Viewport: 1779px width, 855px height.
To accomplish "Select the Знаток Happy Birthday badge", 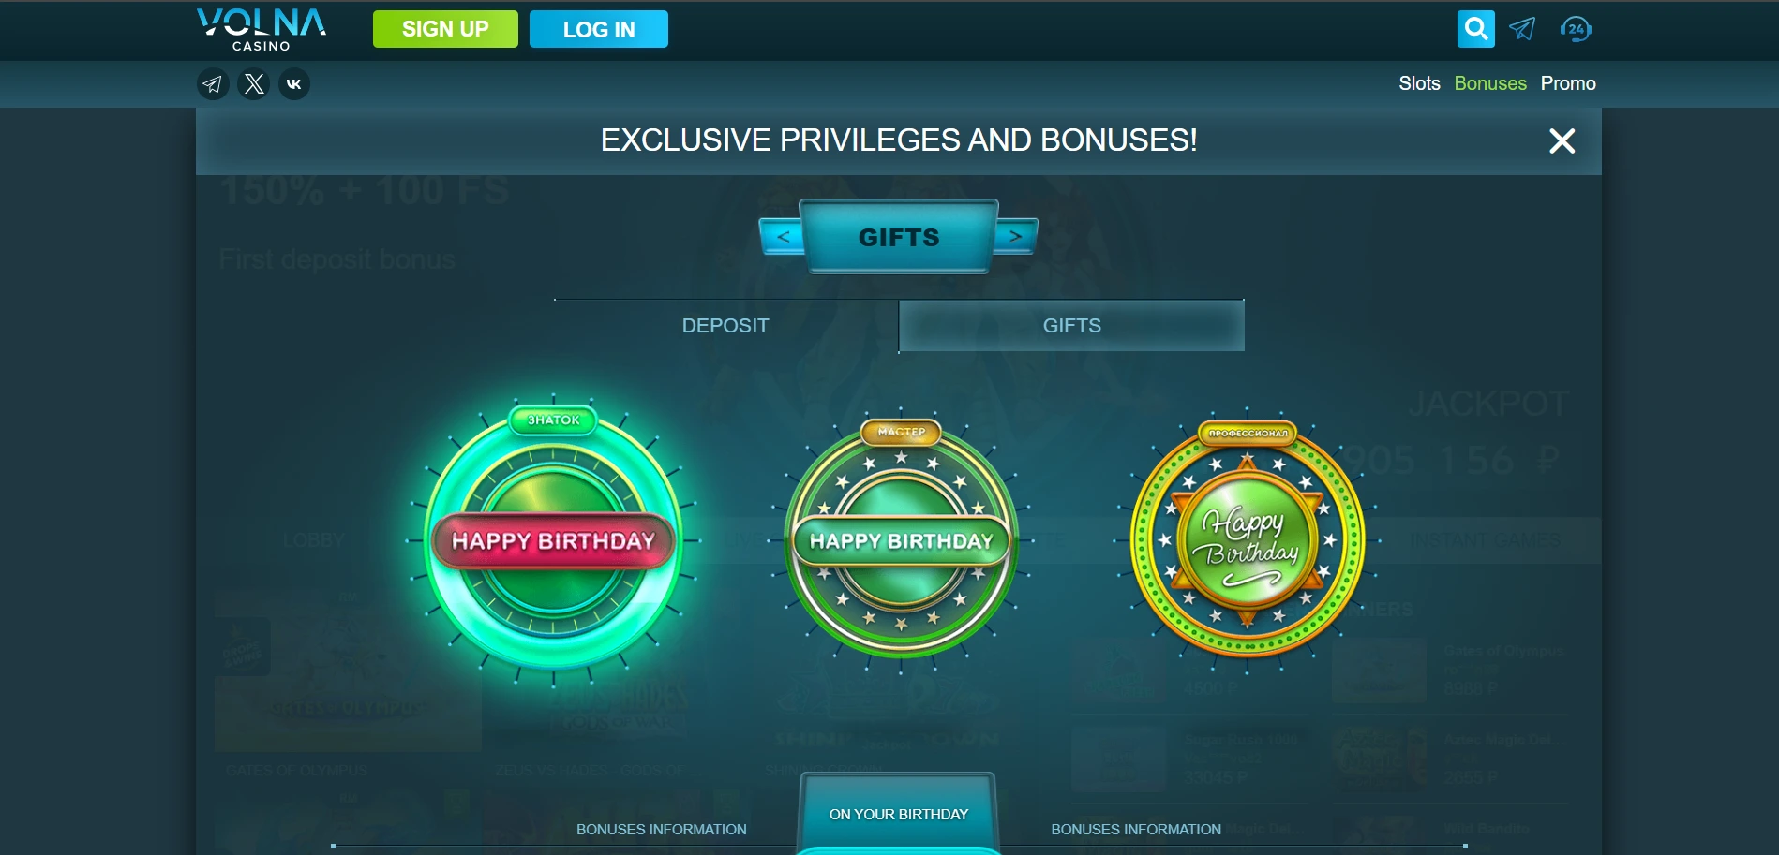I will click(x=553, y=541).
